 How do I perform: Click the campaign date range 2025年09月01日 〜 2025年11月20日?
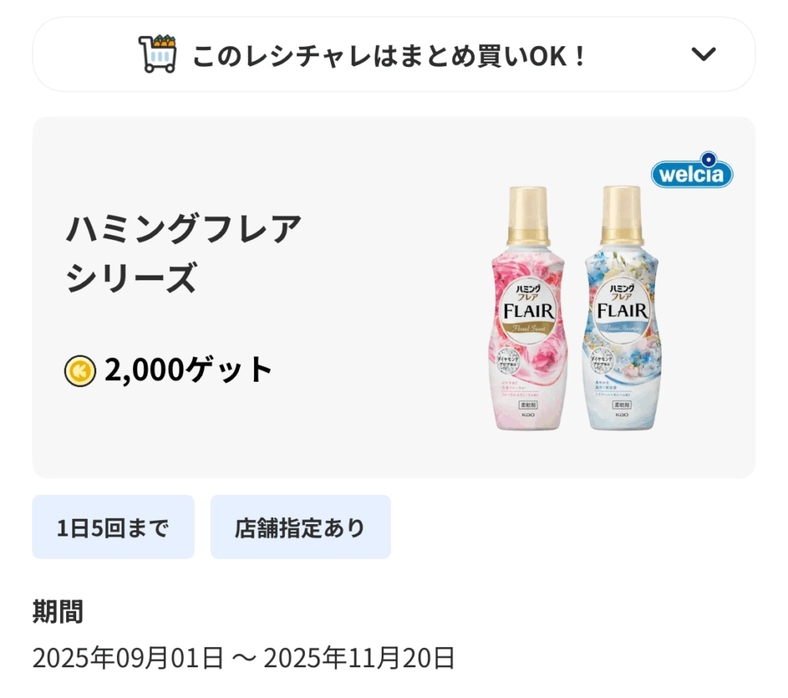coord(243,658)
